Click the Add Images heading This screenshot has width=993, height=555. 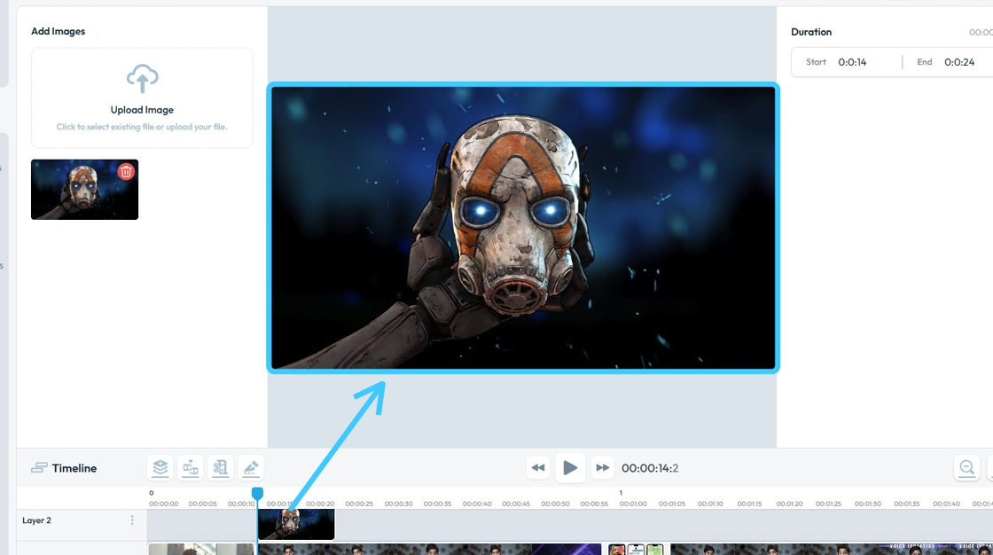coord(59,31)
